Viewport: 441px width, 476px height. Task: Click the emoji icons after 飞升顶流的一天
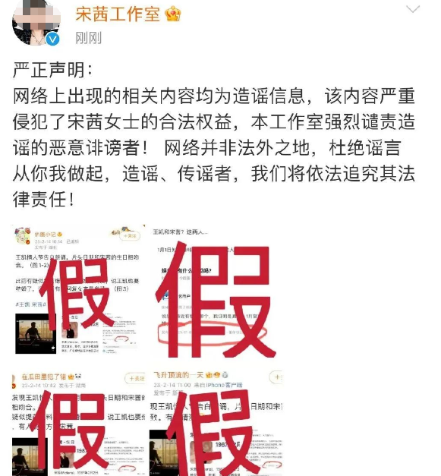pos(217,375)
